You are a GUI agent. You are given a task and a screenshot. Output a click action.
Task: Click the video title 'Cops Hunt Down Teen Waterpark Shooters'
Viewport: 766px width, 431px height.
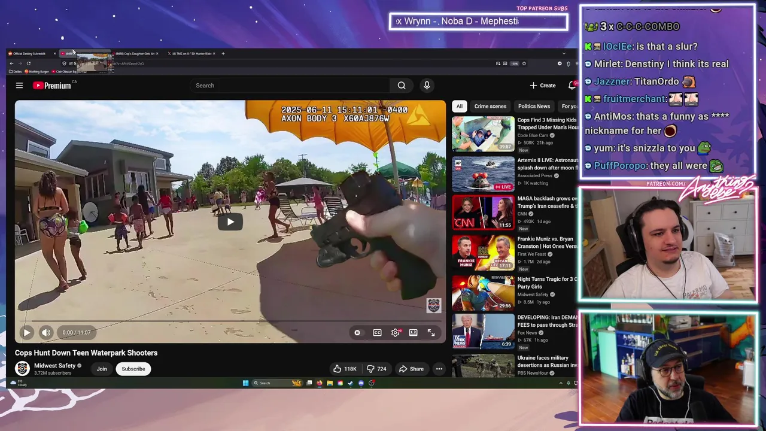click(x=86, y=353)
